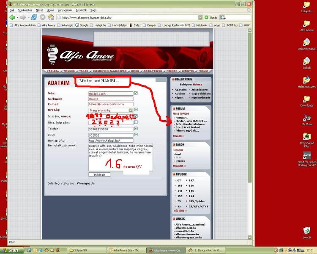Open the Nézet menu
The width and height of the screenshot is (317, 254).
[39, 10]
